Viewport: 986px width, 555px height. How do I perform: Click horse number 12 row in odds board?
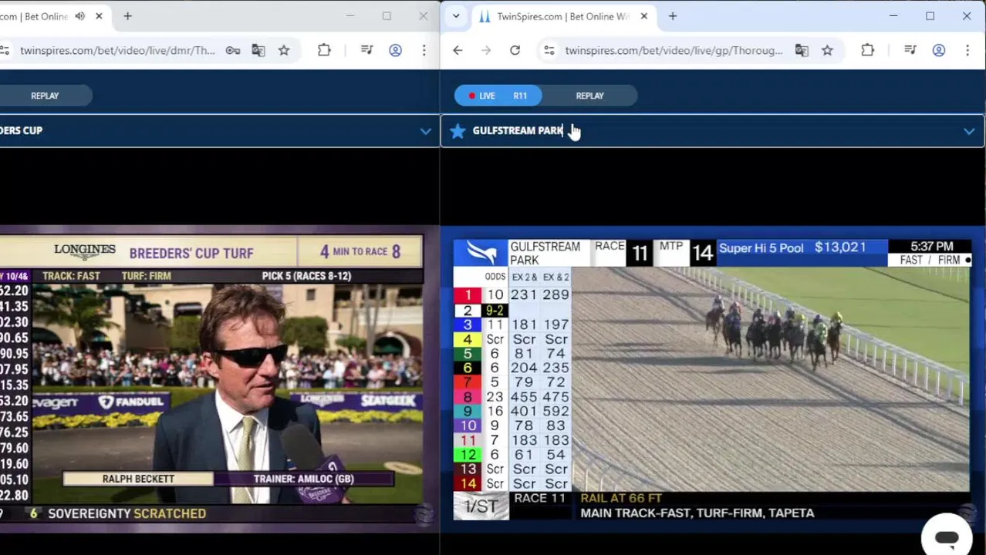click(x=512, y=455)
